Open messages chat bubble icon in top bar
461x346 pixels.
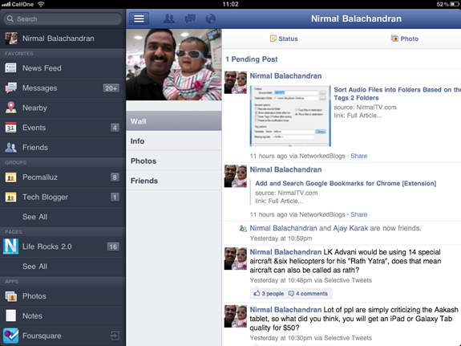click(190, 18)
